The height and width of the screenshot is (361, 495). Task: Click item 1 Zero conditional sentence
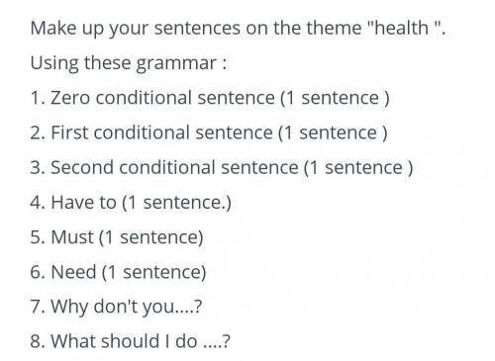point(210,98)
